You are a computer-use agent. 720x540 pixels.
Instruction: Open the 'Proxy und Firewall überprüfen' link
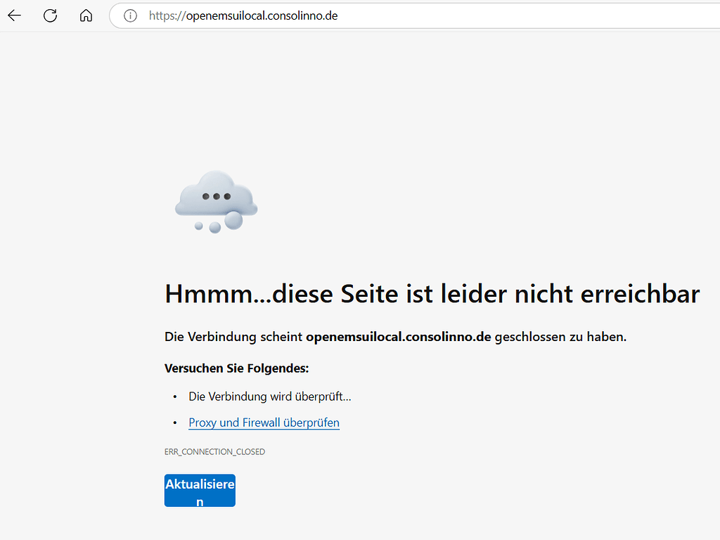264,423
